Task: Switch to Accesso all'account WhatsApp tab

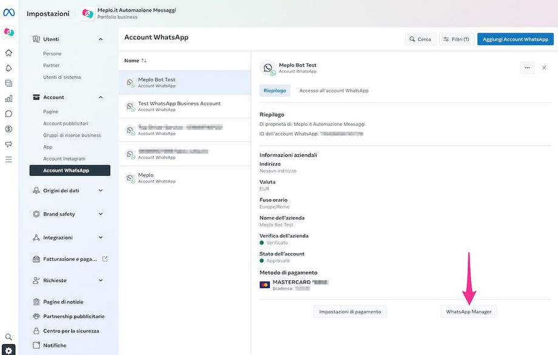Action: click(x=334, y=90)
